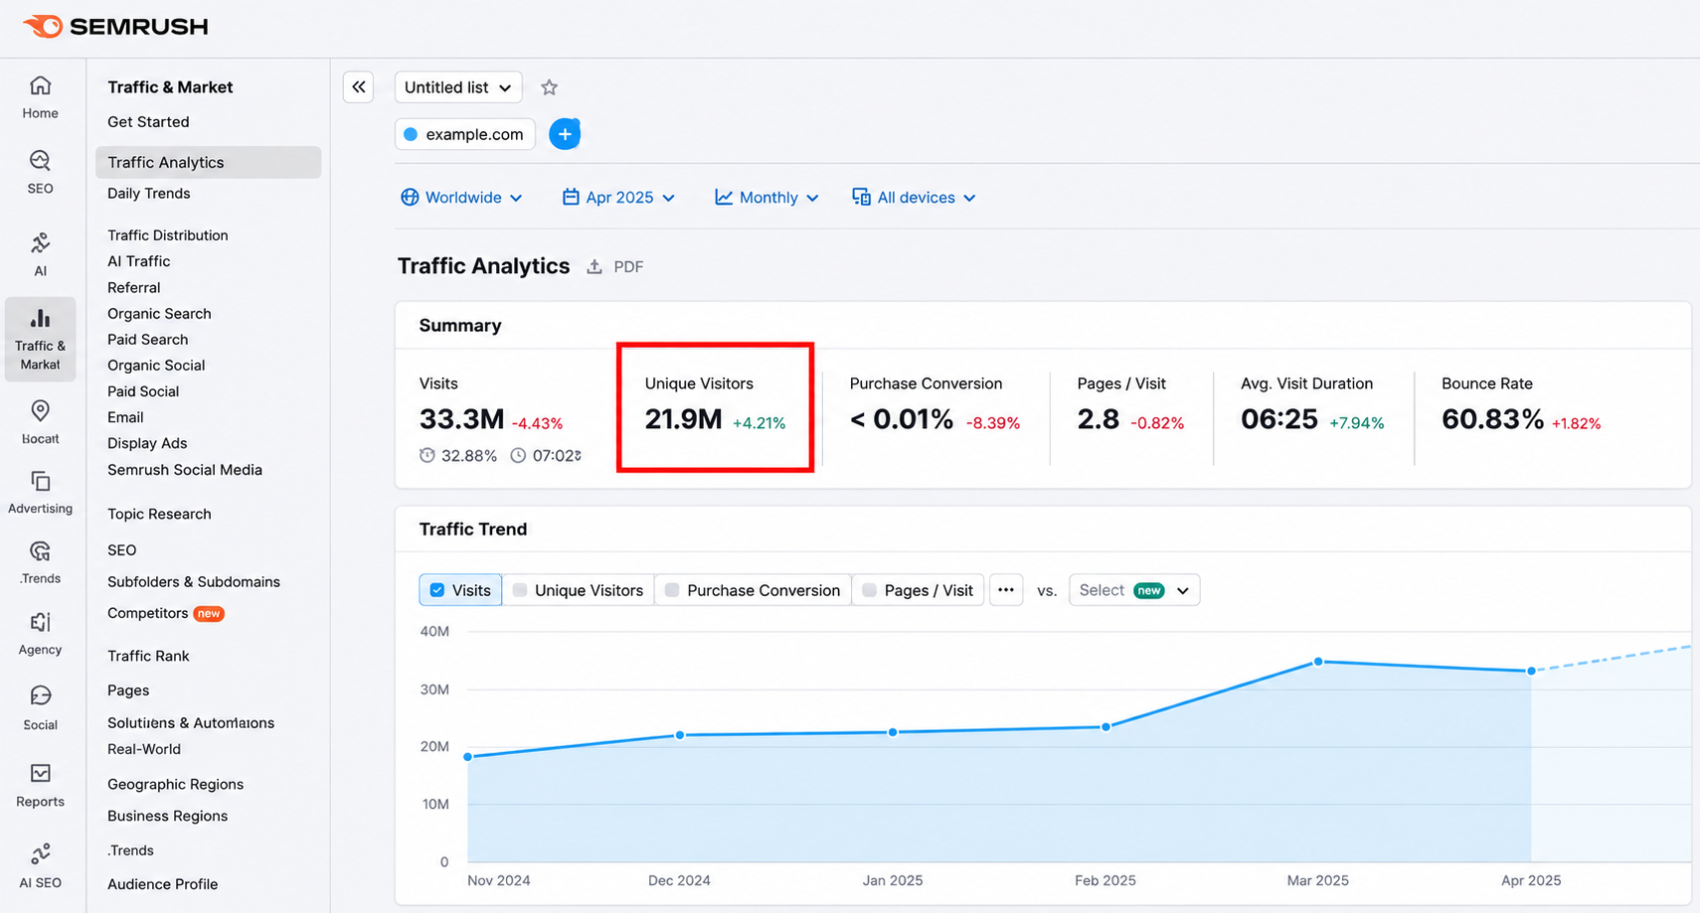Open Organic Search in the side menu
This screenshot has width=1700, height=913.
click(x=159, y=313)
